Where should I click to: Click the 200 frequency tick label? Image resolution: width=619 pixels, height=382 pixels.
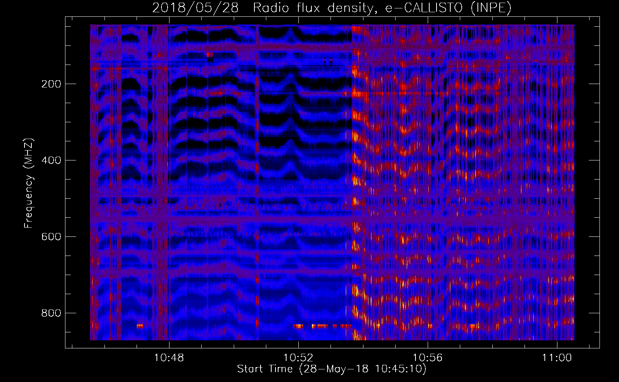51,84
